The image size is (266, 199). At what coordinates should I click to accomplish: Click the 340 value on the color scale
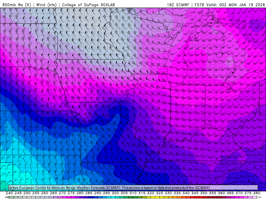186,193
